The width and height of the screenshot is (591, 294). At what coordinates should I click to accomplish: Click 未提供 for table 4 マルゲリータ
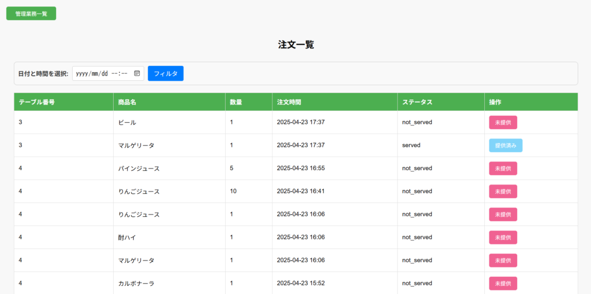point(503,261)
